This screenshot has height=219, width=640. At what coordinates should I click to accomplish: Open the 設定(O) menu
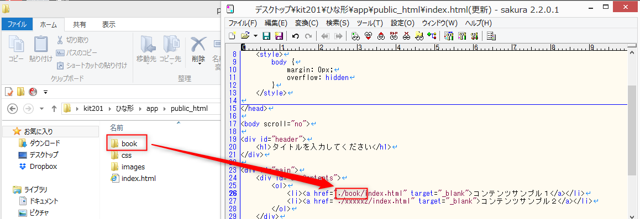point(402,23)
